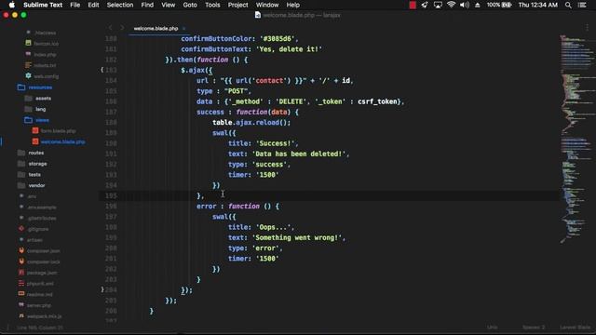The width and height of the screenshot is (596, 335).
Task: Open the Project menu
Action: click(238, 5)
